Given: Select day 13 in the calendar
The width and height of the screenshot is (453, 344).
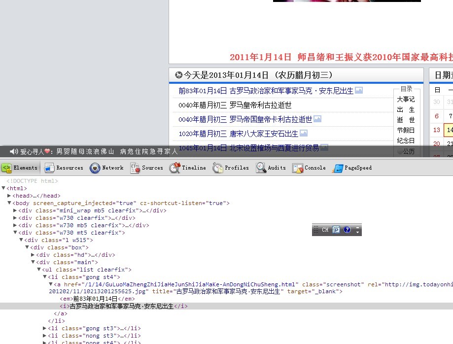Looking at the screenshot, I should click(437, 130).
